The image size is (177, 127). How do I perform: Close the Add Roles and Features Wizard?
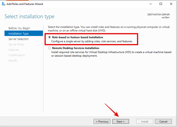click(x=171, y=4)
